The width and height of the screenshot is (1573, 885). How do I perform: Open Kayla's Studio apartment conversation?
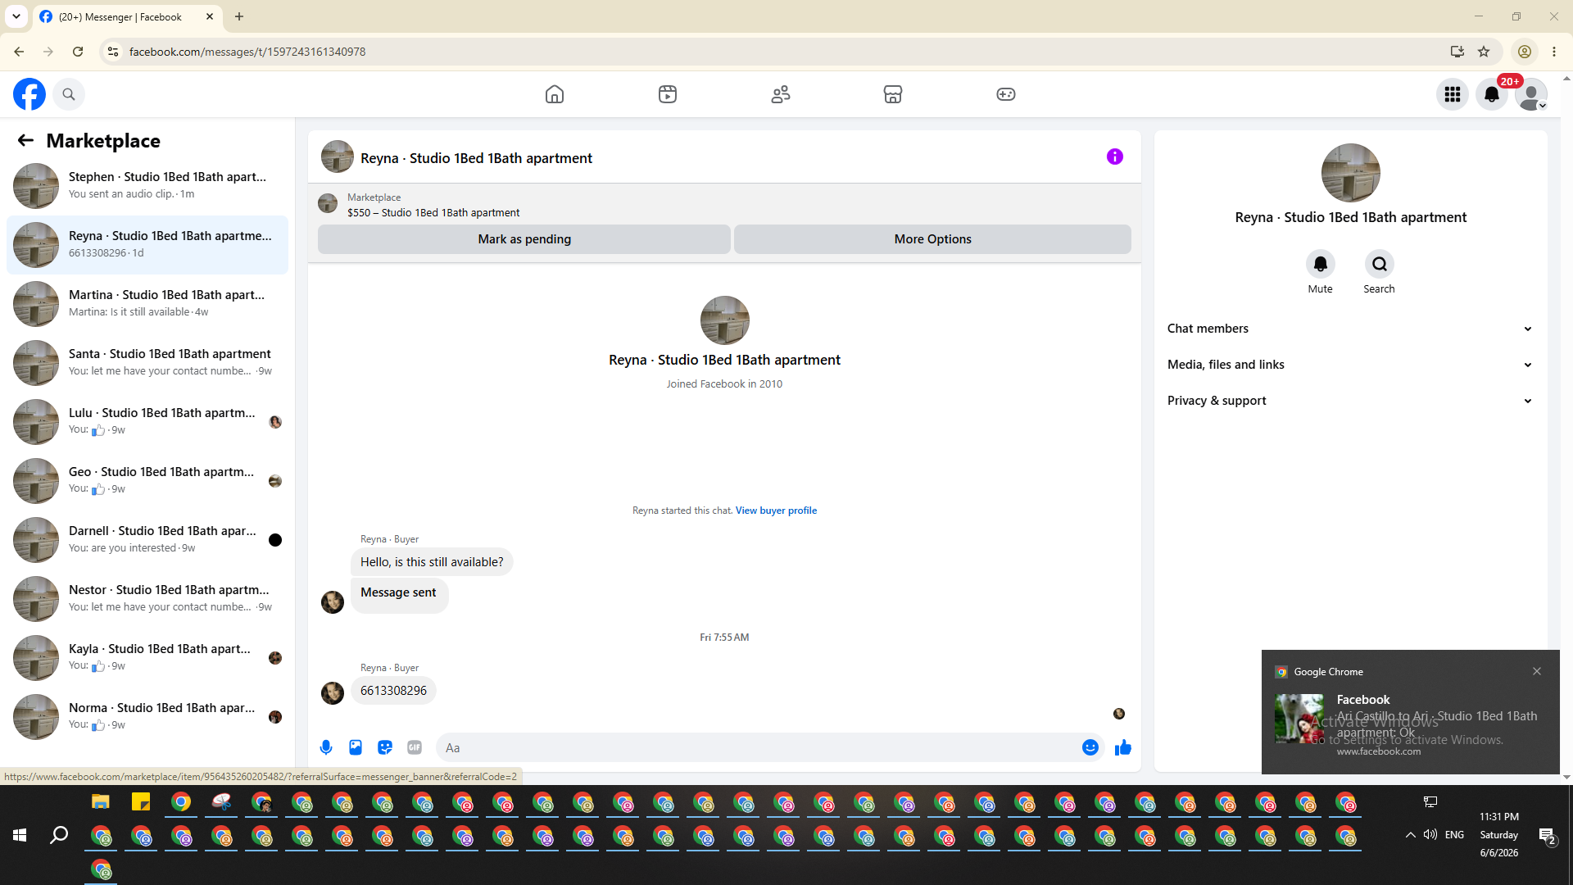point(147,657)
